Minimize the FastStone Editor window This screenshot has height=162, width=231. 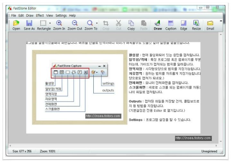click(x=201, y=7)
